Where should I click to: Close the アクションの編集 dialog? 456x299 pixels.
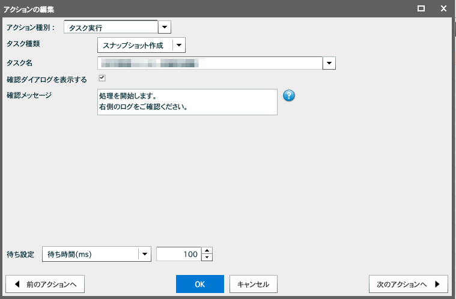[x=443, y=8]
